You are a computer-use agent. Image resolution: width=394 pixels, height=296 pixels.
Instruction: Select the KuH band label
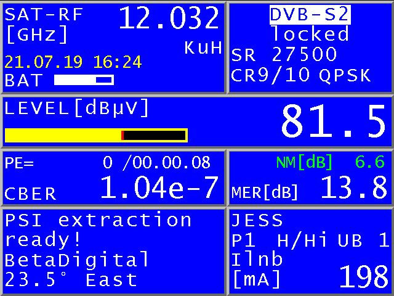coord(203,49)
